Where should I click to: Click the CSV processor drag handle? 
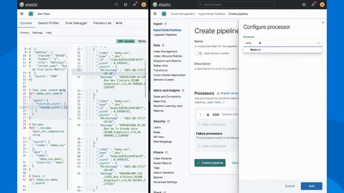tap(200, 114)
